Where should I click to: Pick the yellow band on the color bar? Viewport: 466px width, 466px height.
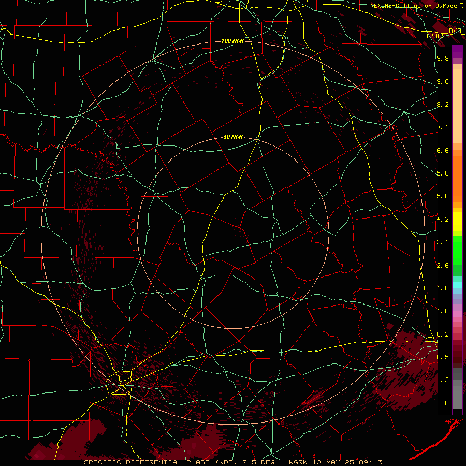tap(457, 222)
